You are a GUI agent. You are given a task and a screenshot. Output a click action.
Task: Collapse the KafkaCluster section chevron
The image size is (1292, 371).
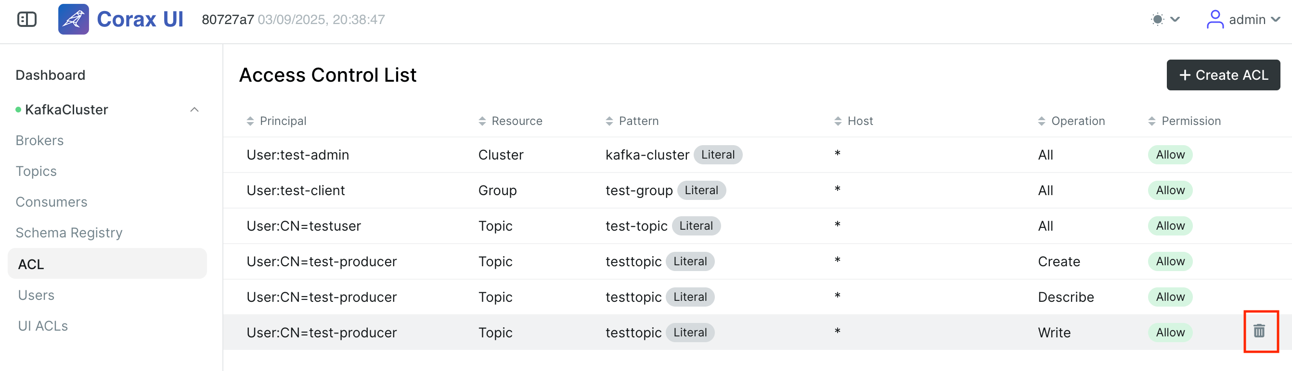(x=194, y=110)
